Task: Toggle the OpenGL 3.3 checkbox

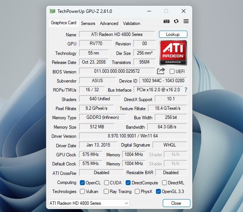Action: (x=158, y=192)
